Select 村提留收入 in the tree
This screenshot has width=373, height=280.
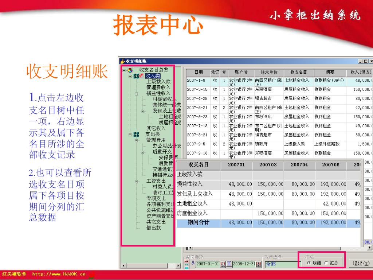pyautogui.click(x=164, y=99)
